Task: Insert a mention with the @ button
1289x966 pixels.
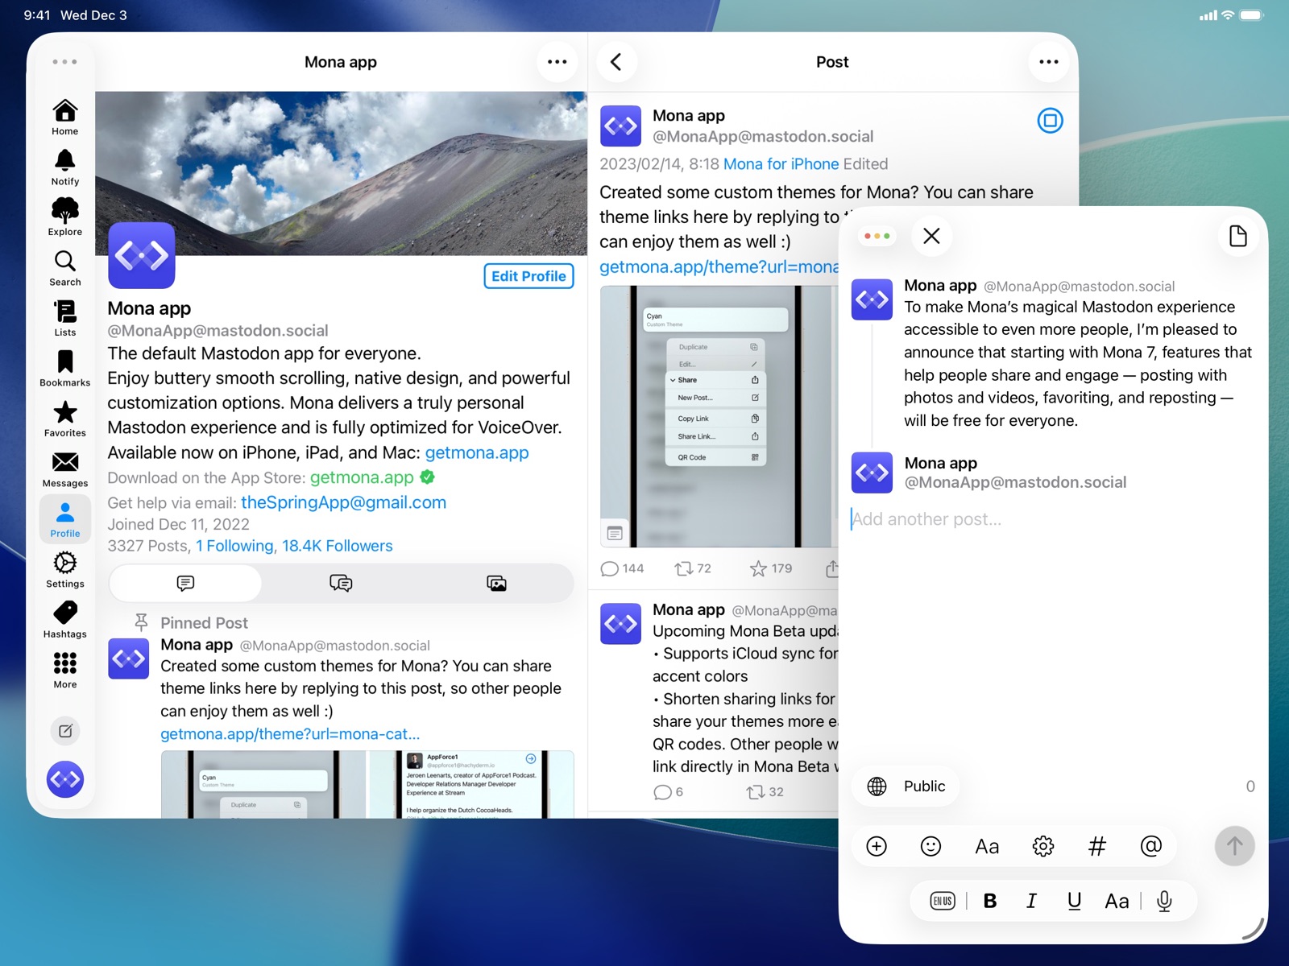Action: pyautogui.click(x=1151, y=846)
